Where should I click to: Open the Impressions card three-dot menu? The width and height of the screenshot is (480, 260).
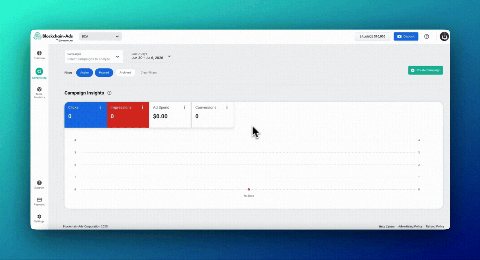142,107
